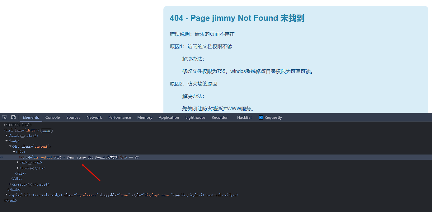The height and width of the screenshot is (212, 432).
Task: Open the Requestly tab
Action: [270, 118]
